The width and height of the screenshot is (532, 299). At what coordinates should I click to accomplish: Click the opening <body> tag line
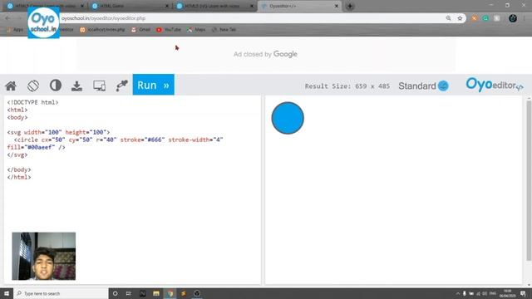[17, 117]
